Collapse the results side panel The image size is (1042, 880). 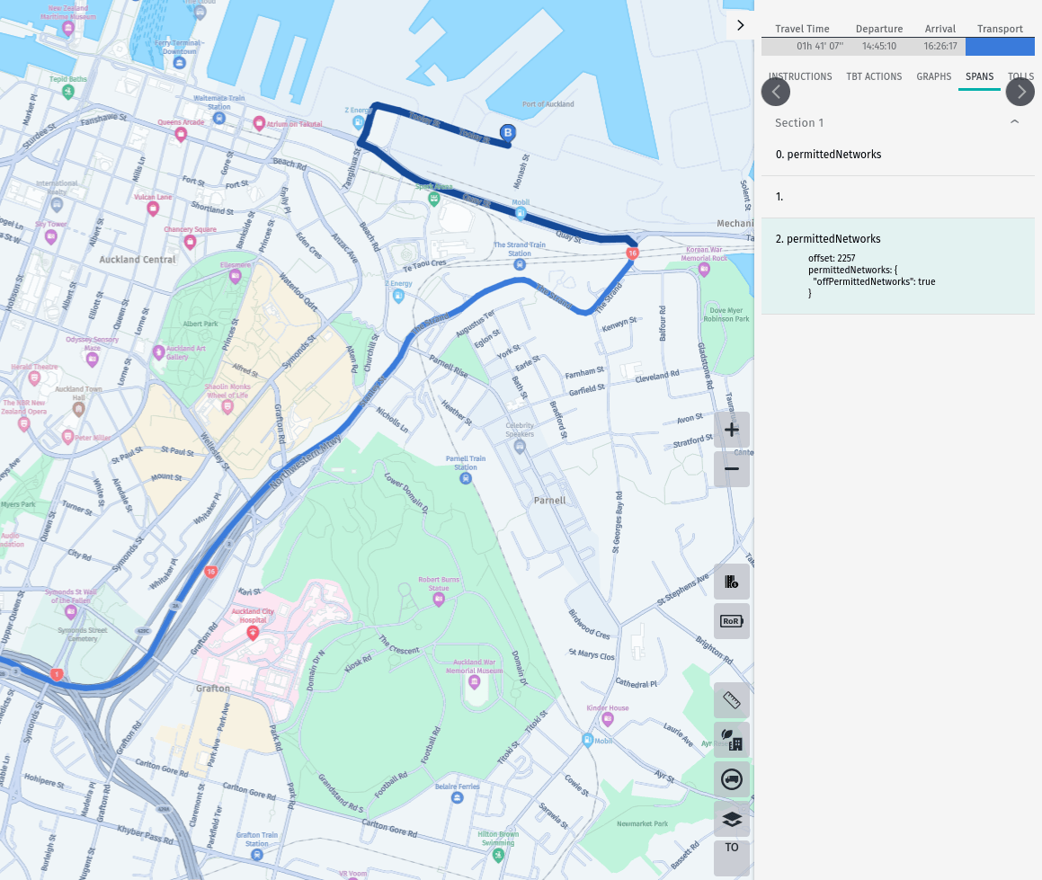tap(739, 24)
